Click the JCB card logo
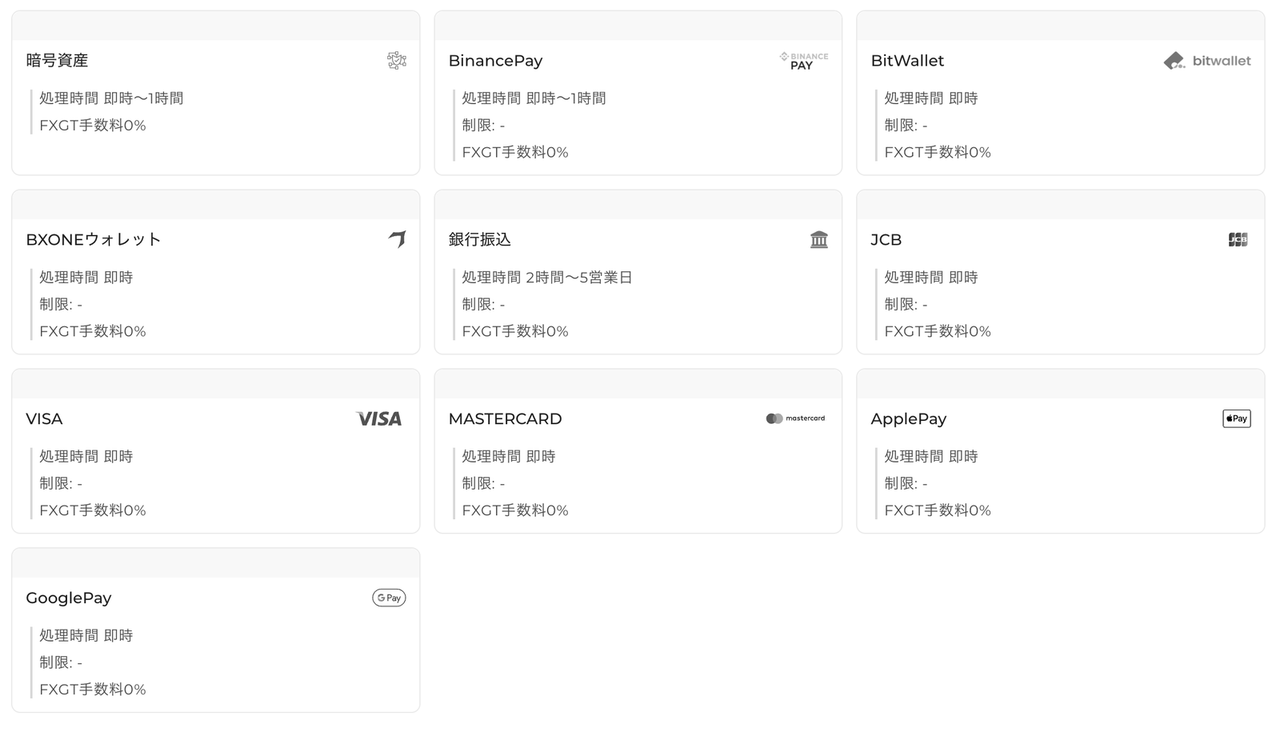The height and width of the screenshot is (732, 1280). [1238, 239]
